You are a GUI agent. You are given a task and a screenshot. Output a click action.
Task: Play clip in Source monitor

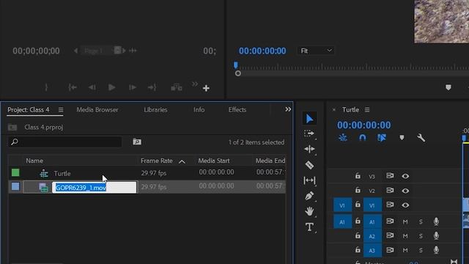coord(111,87)
